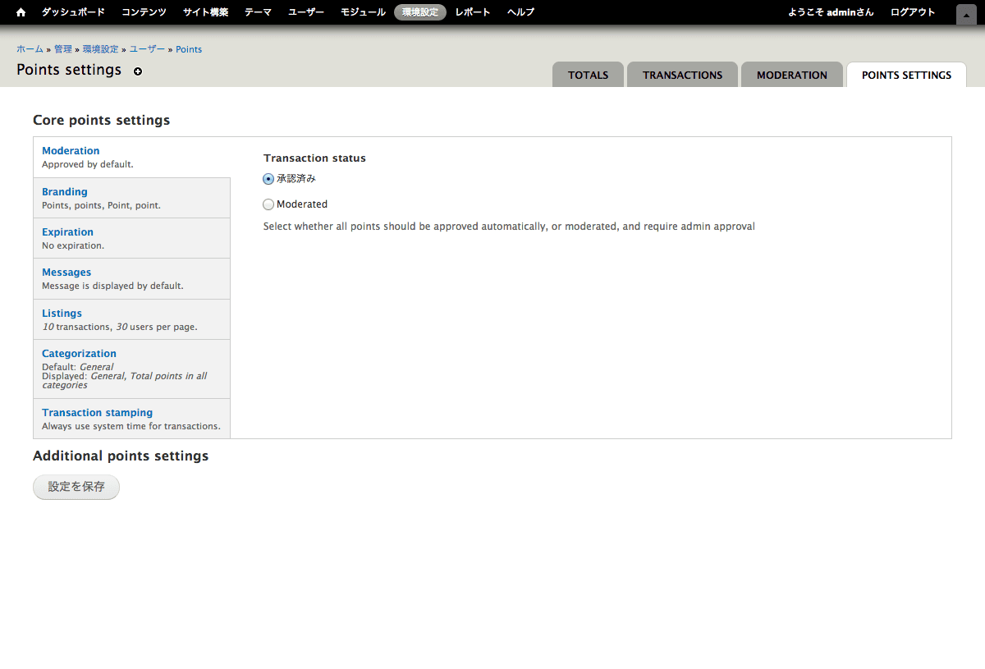This screenshot has width=985, height=669.
Task: Switch to the Listings vertical tab
Action: [x=62, y=314]
